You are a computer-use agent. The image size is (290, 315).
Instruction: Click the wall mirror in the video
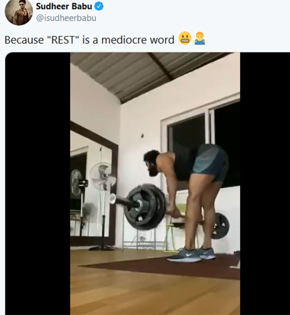click(94, 184)
